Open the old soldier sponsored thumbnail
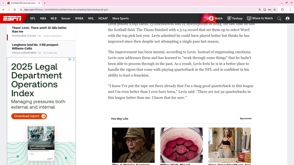The image size is (294, 165). tap(133, 145)
